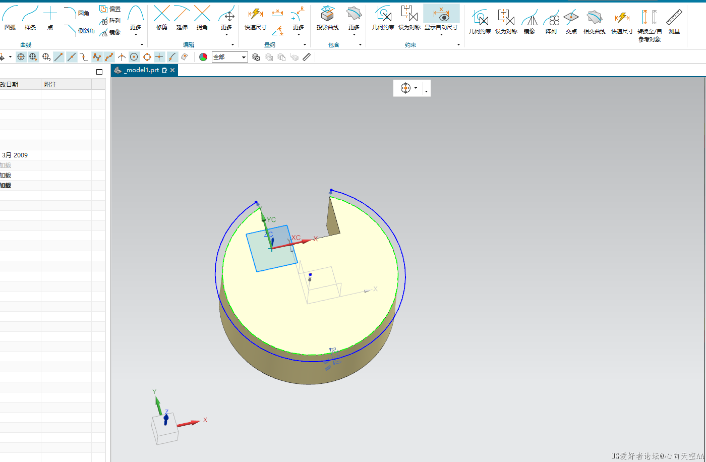Image resolution: width=706 pixels, height=462 pixels.
Task: Expand the 曲线 group corner arrow
Action: 142,45
